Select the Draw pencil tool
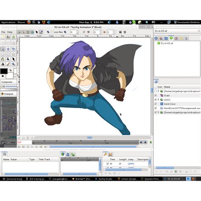 [8, 64]
